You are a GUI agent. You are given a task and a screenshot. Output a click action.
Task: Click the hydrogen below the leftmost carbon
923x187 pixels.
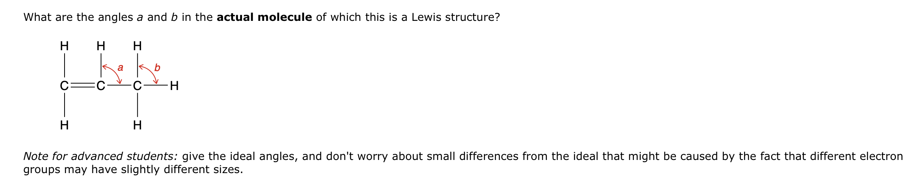64,125
